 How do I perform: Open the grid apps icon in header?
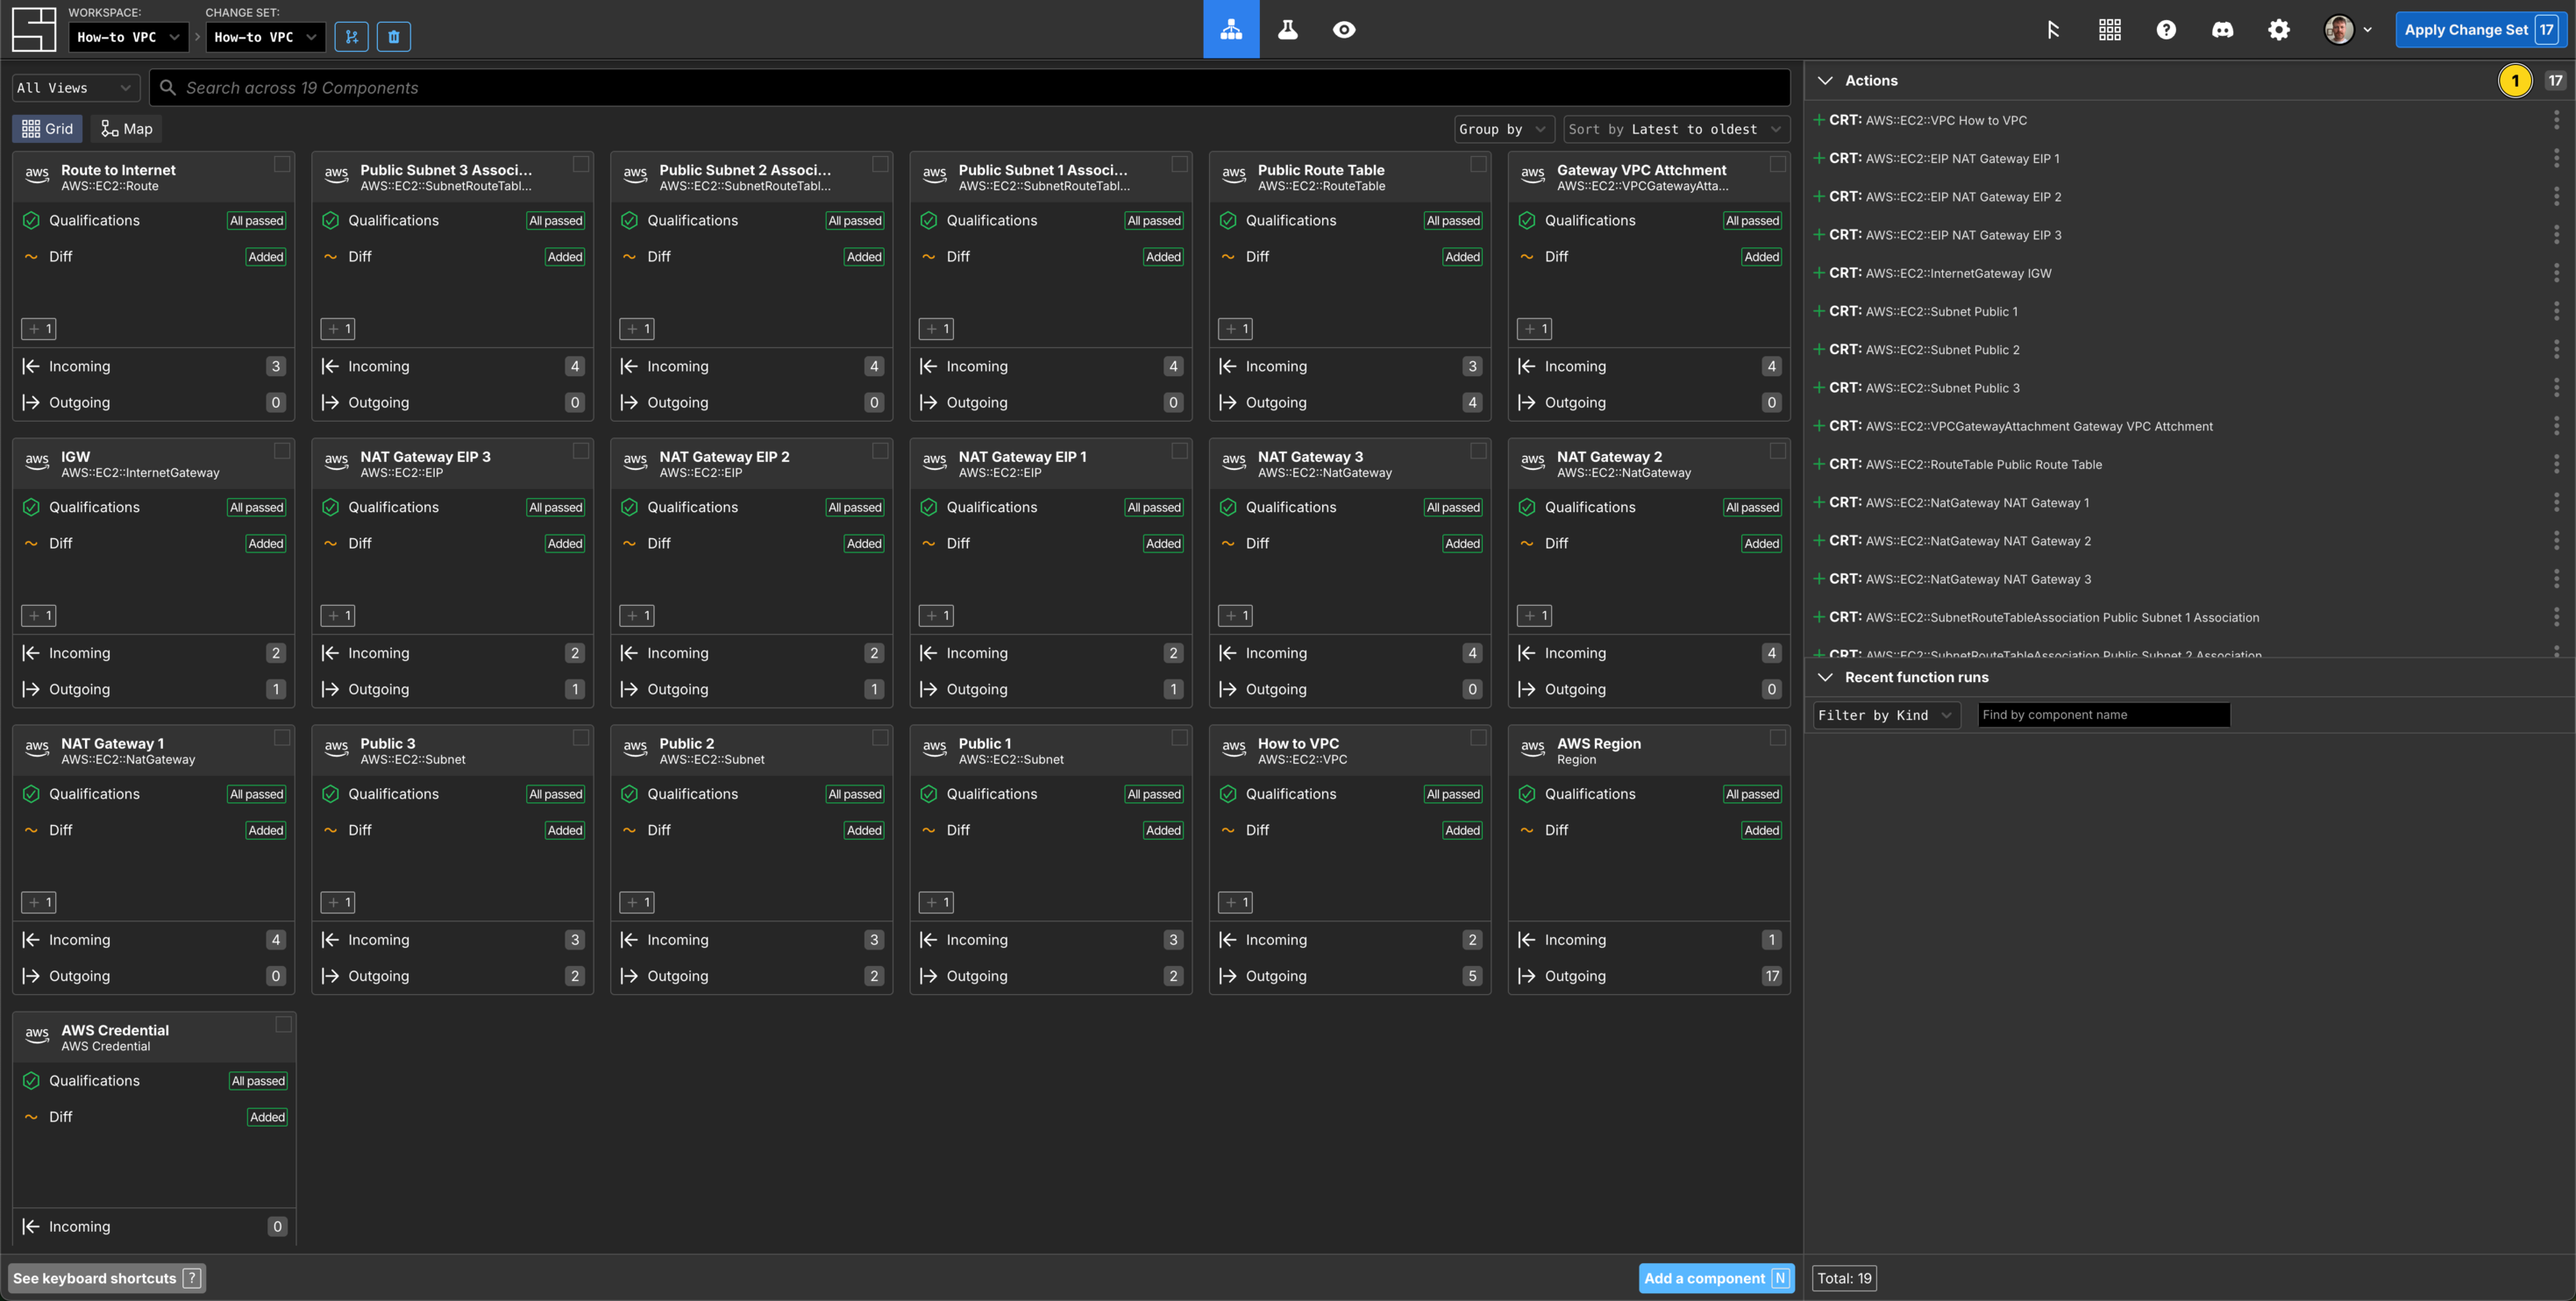point(2110,30)
